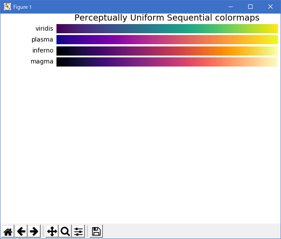Viewport: 281px width, 239px height.
Task: Click the "Figure 1" window title text
Action: [22, 7]
